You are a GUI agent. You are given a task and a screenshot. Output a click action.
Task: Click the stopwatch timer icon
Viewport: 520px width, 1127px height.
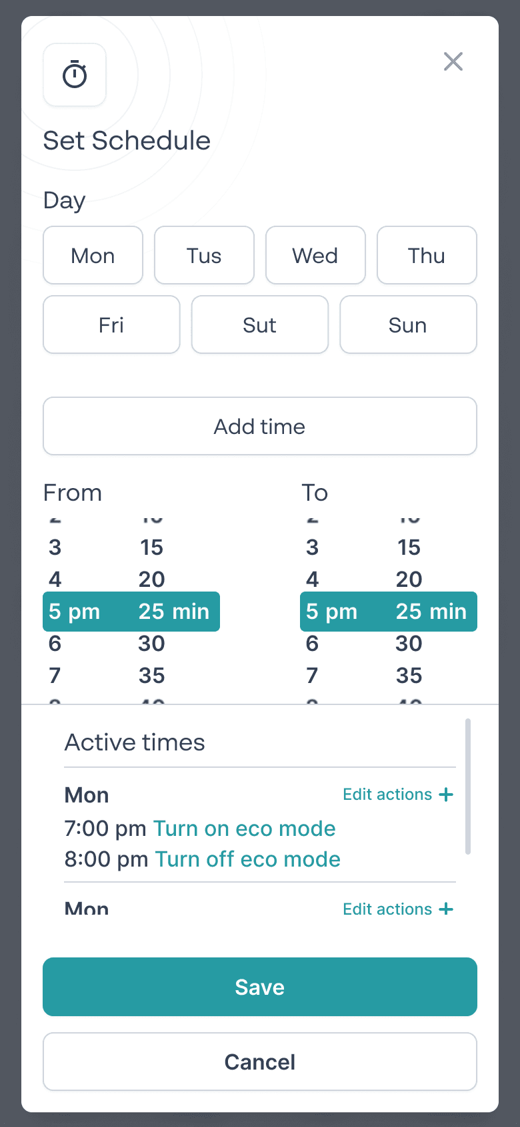75,75
